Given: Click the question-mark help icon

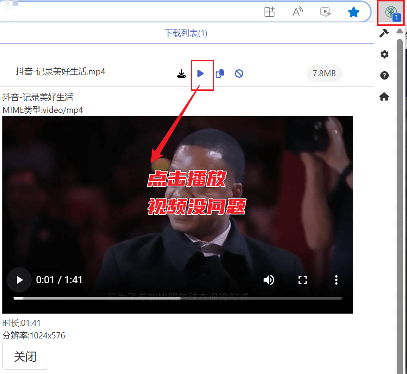Looking at the screenshot, I should click(384, 75).
